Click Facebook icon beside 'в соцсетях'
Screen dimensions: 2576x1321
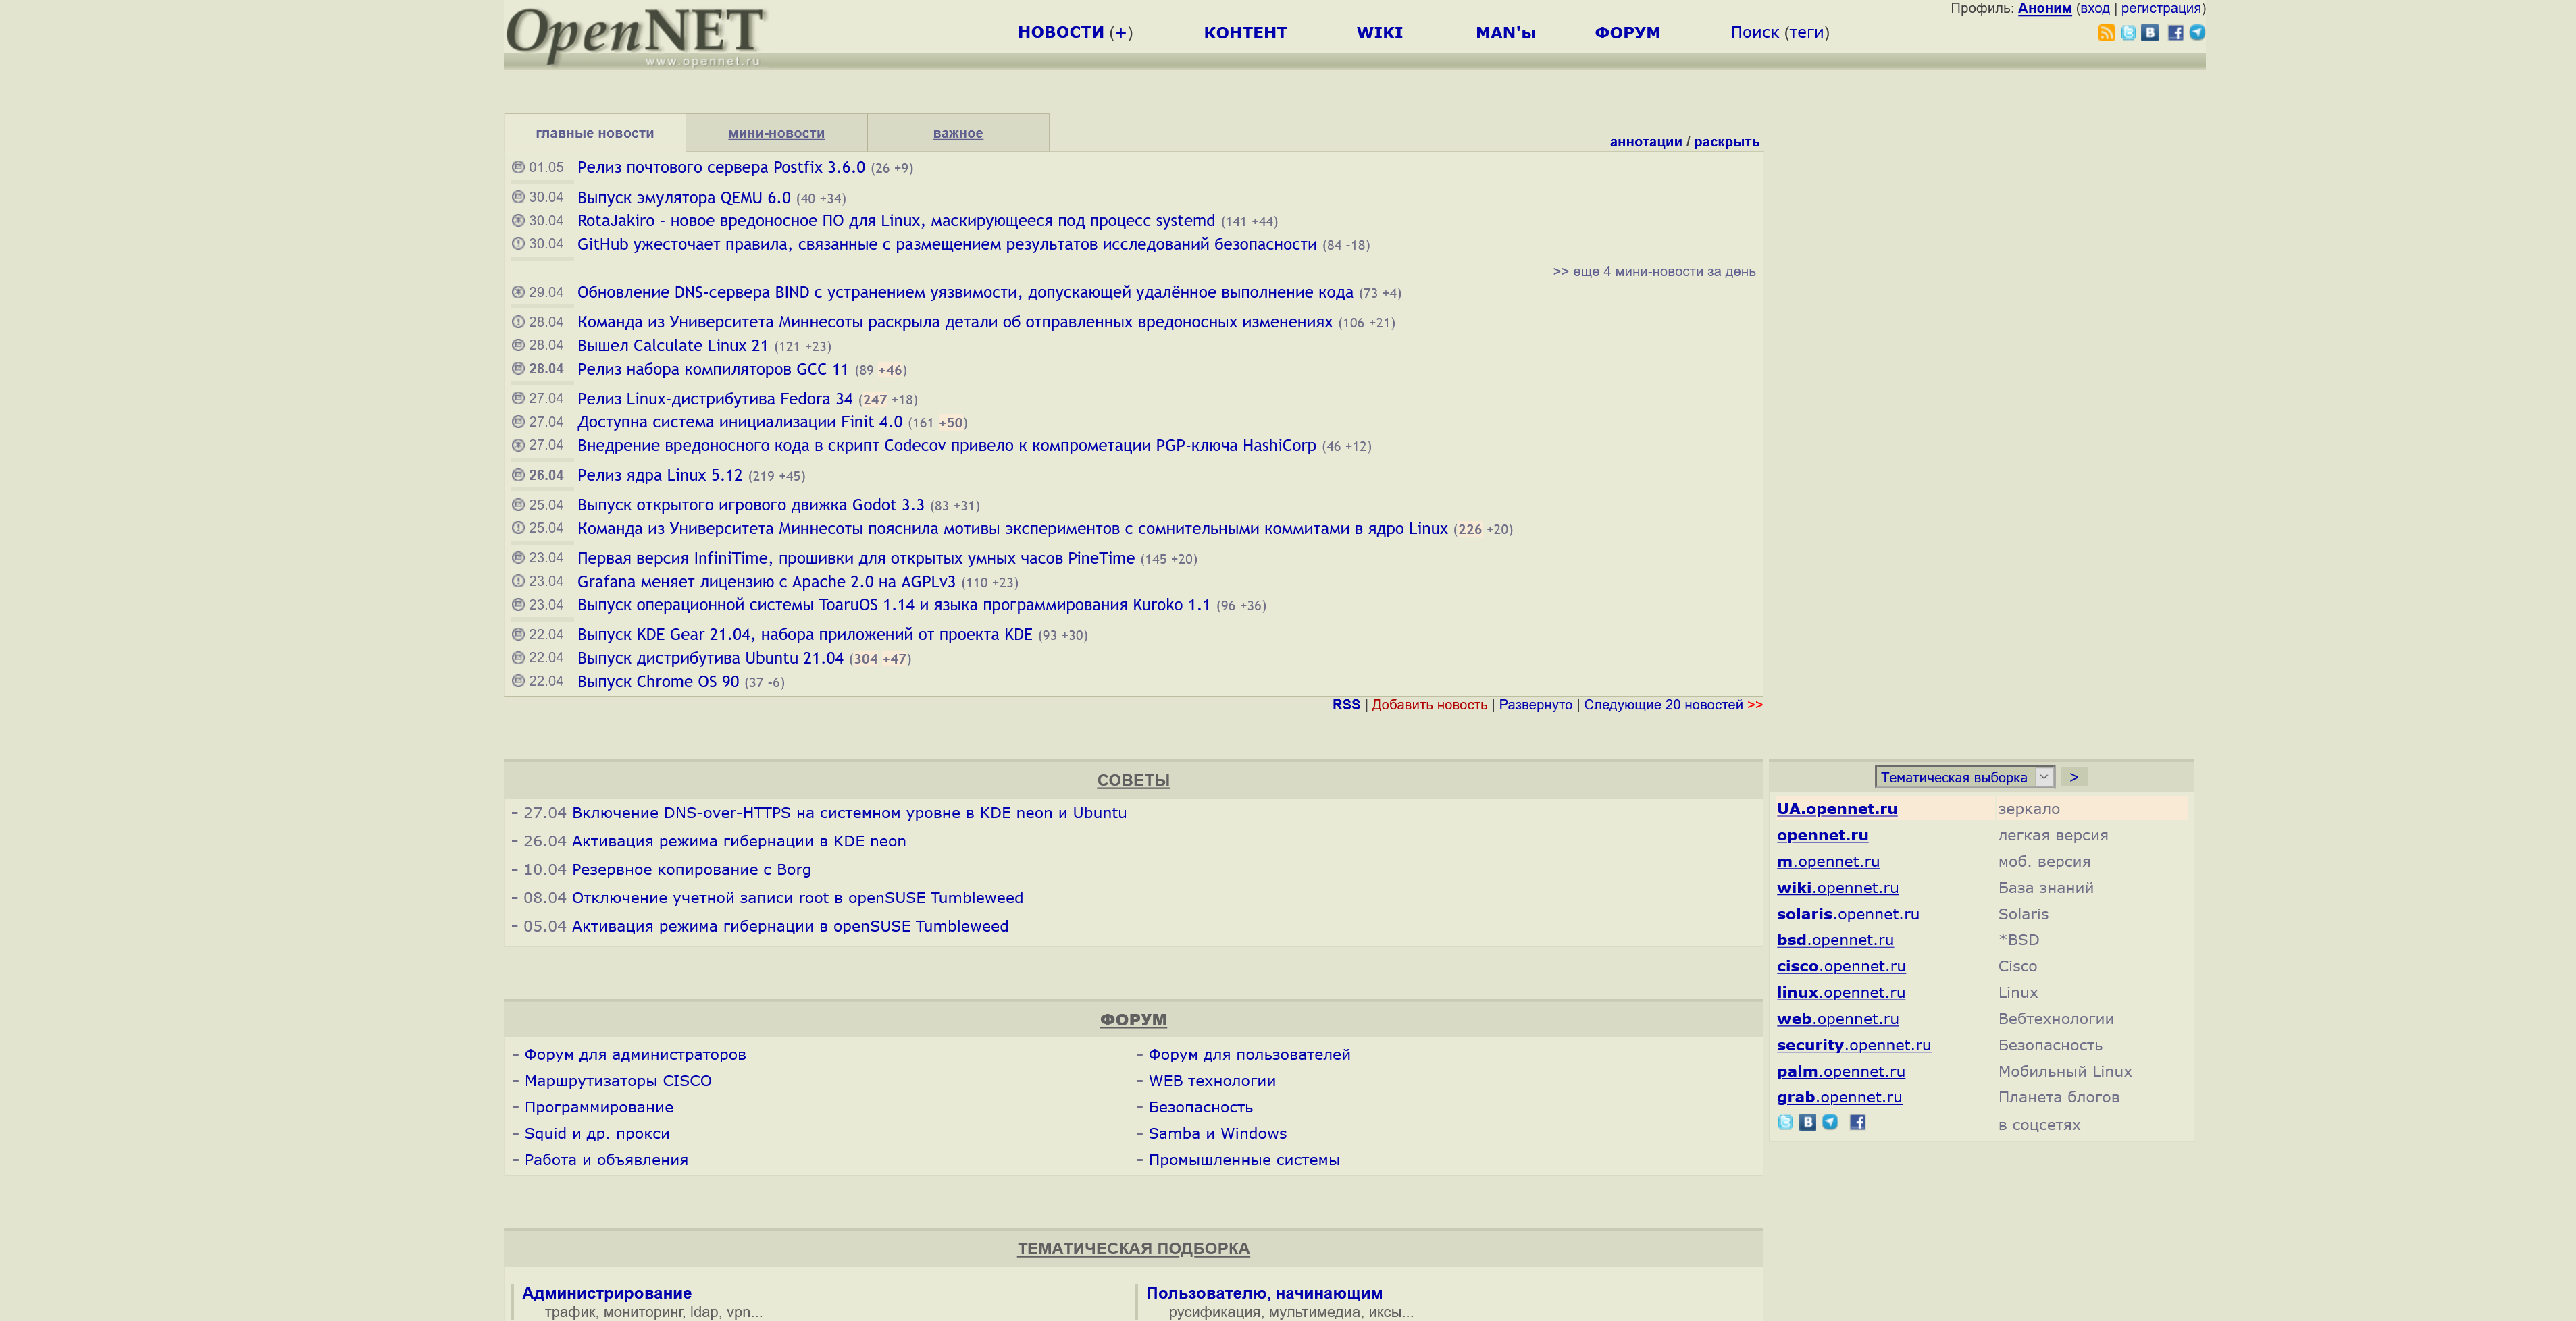point(1858,1122)
